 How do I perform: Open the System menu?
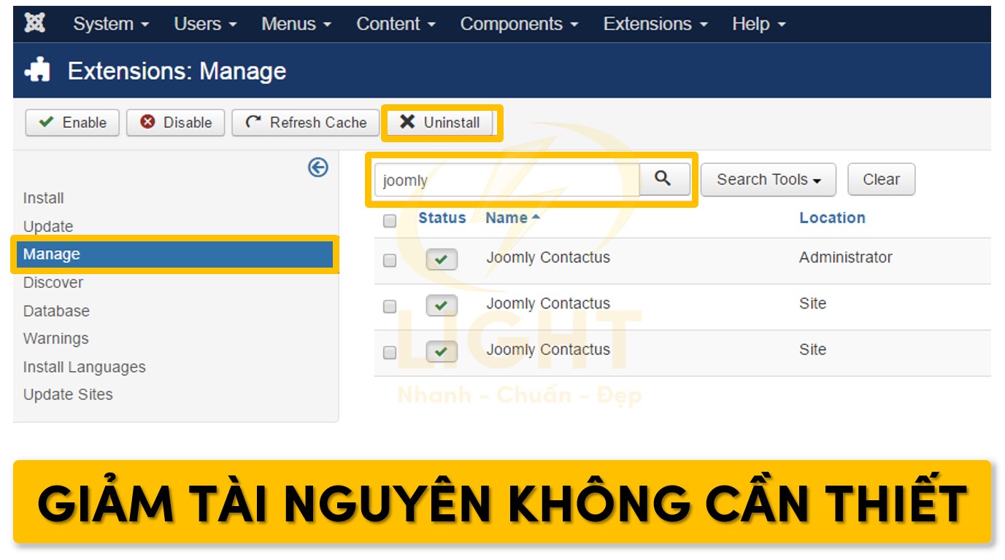(111, 24)
